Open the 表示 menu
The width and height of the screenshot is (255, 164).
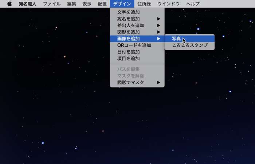coord(87,4)
